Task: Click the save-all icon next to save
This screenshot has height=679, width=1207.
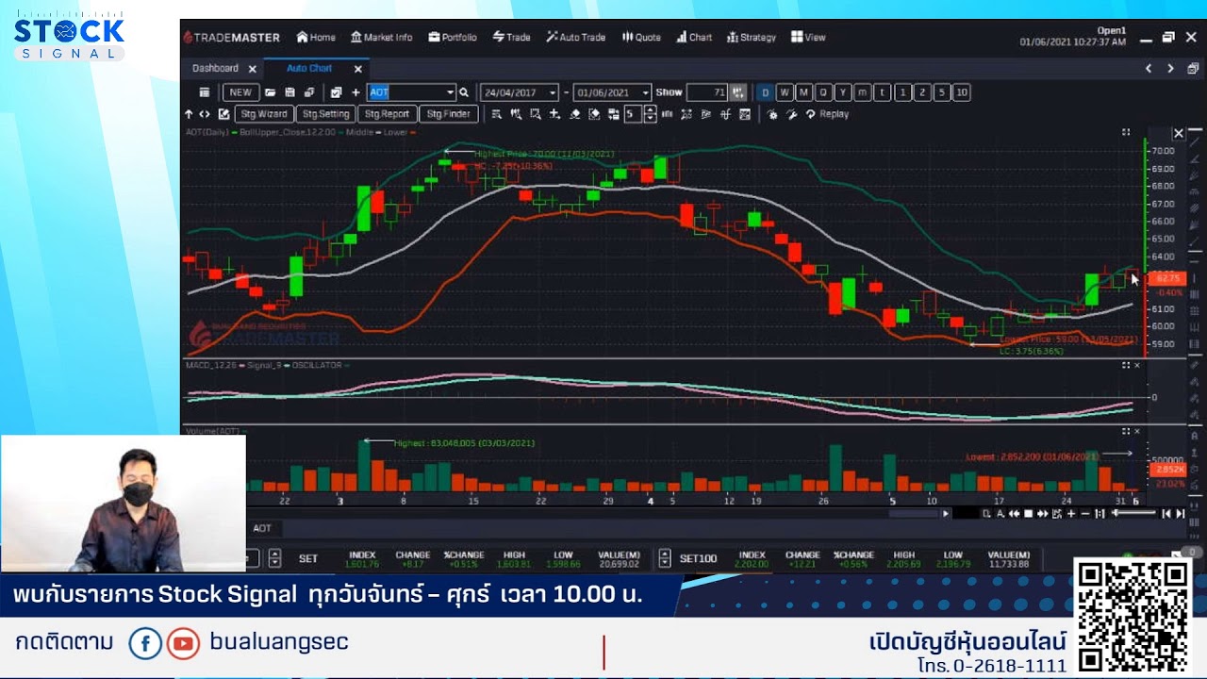Action: [309, 91]
